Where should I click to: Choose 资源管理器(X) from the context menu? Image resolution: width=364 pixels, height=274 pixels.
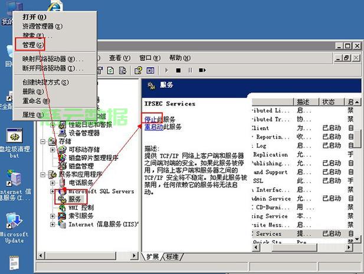tap(55, 26)
